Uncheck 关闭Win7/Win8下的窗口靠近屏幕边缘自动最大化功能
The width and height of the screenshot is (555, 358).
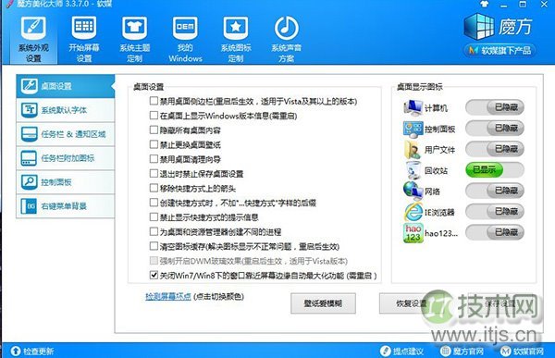pos(154,275)
